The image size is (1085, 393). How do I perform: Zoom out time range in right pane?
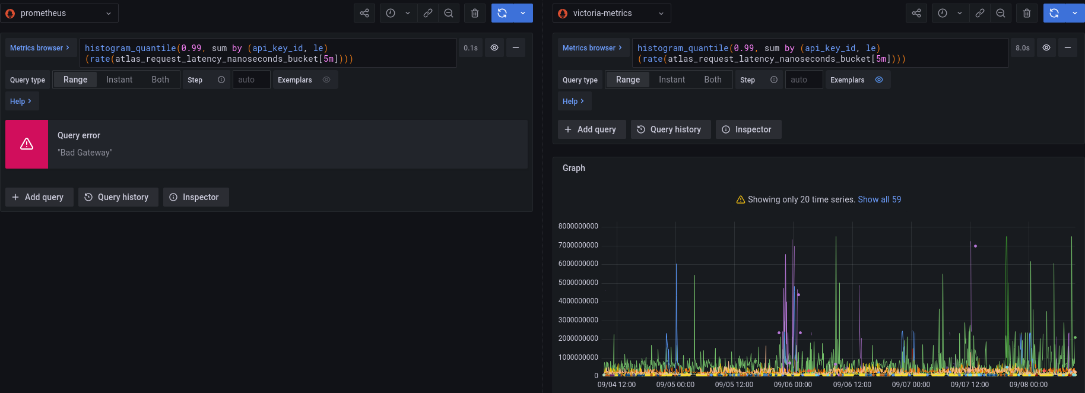(x=1001, y=13)
